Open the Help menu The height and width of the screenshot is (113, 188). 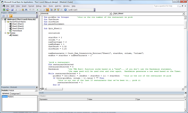click(x=74, y=6)
